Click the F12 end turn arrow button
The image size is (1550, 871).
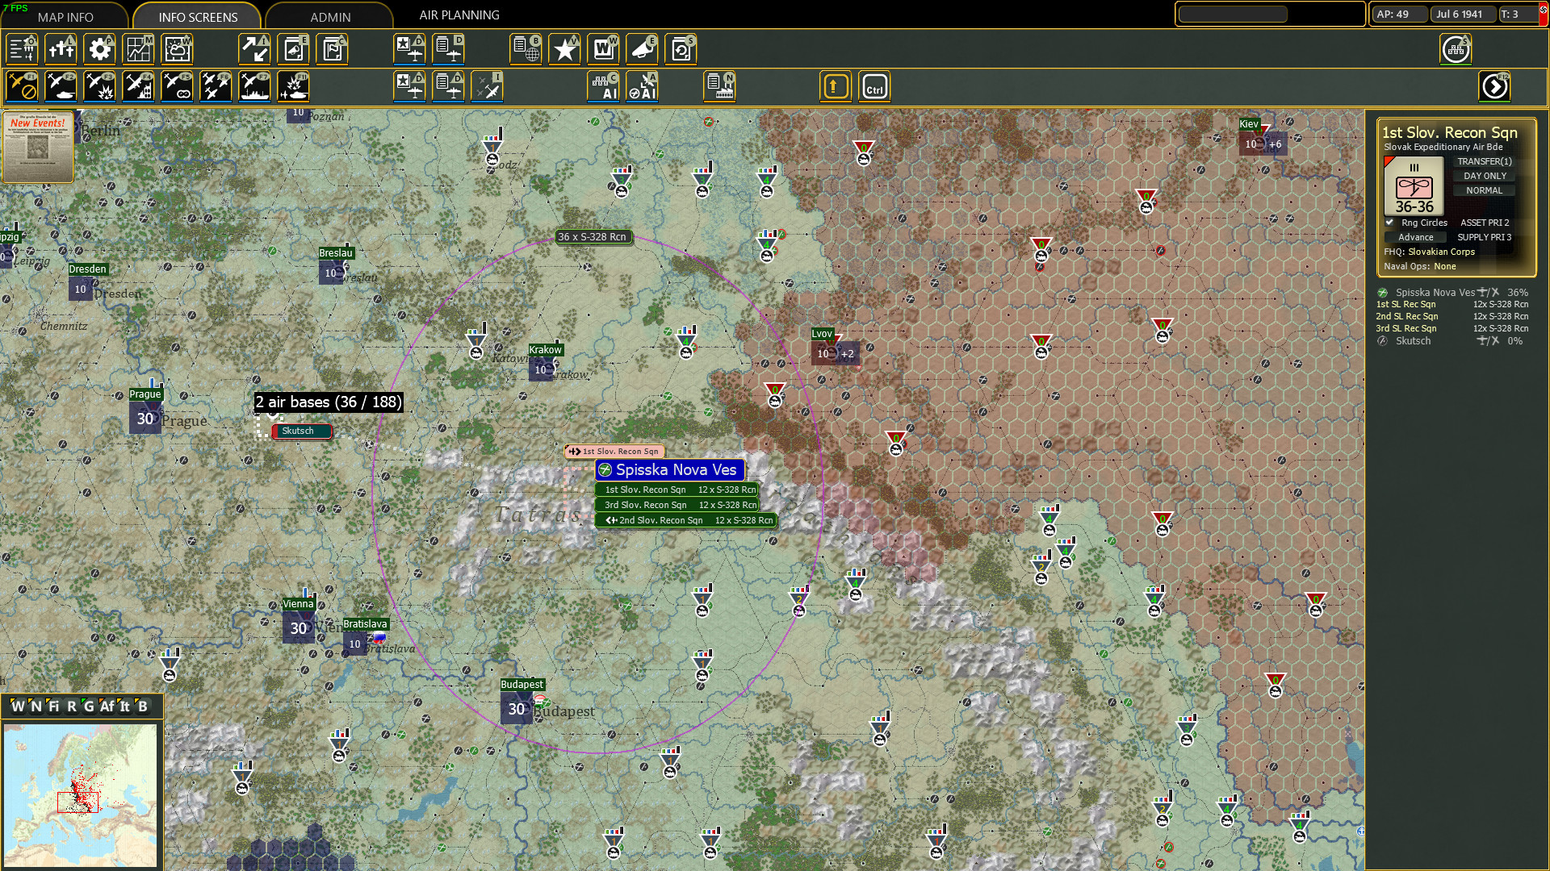[x=1494, y=86]
